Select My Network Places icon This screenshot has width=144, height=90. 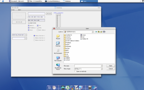click(x=58, y=67)
